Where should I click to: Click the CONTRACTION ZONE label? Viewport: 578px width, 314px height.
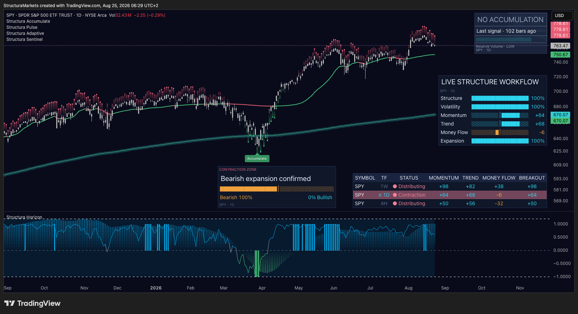click(238, 170)
